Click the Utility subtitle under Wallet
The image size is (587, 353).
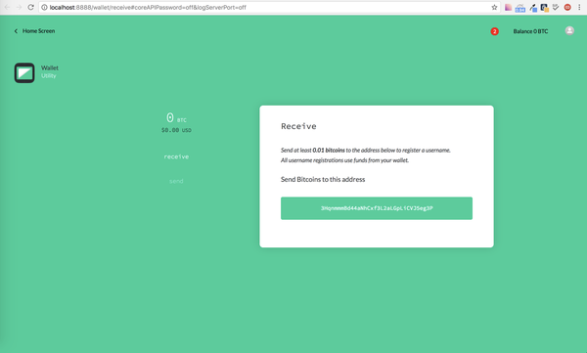point(49,75)
